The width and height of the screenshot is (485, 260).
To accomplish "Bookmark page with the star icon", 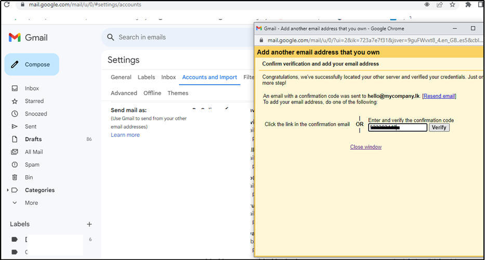I will click(x=452, y=4).
